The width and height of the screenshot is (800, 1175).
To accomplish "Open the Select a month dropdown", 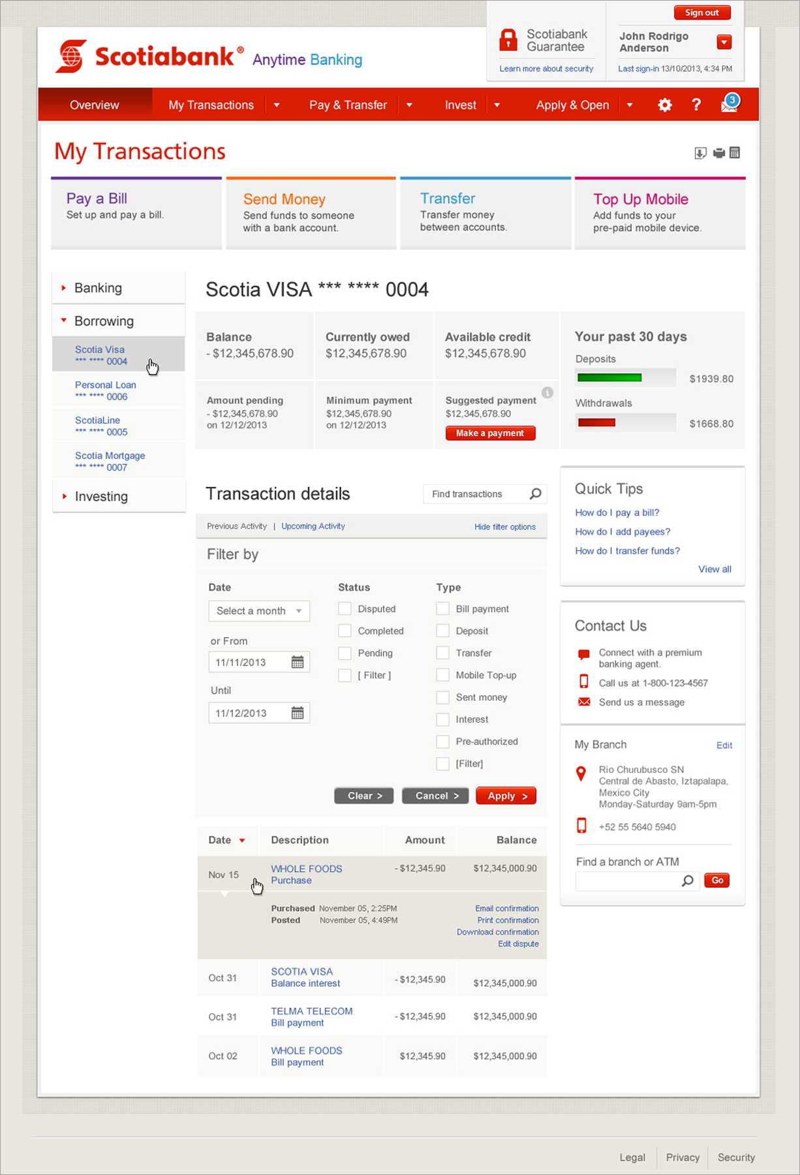I will click(259, 611).
